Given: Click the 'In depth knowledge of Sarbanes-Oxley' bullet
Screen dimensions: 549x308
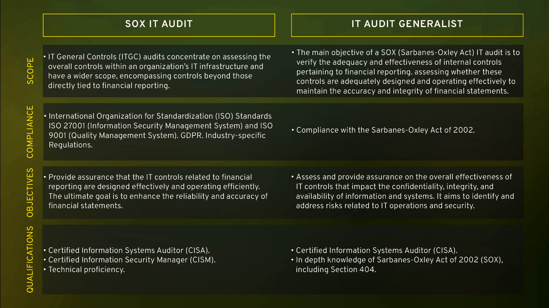Looking at the screenshot, I should click(399, 260).
